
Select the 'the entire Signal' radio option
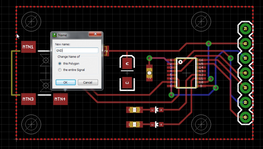click(60, 70)
